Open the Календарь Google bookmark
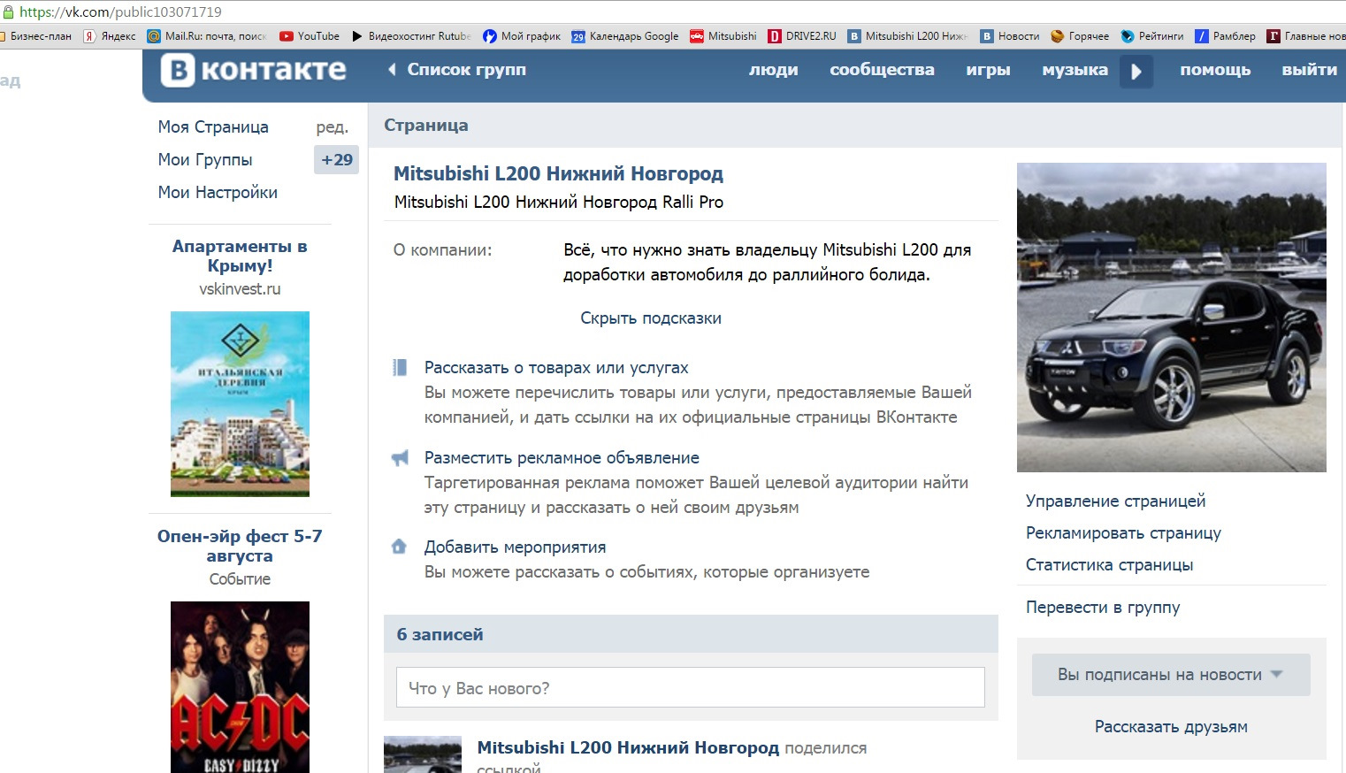Viewport: 1346px width, 773px height. [625, 36]
